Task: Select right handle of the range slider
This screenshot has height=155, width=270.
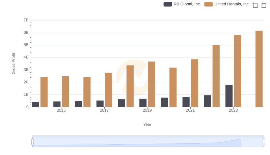Action: [x=264, y=142]
